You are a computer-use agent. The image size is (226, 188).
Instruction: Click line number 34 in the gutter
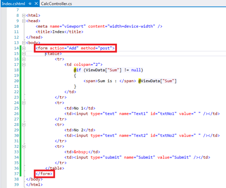[16, 157]
